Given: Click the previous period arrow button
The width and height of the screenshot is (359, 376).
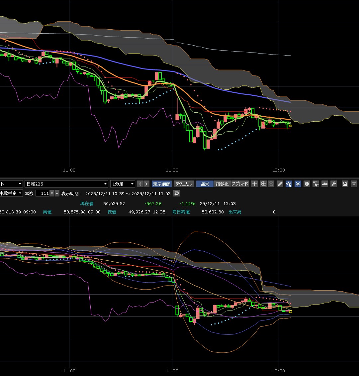Looking at the screenshot, I should (x=140, y=184).
